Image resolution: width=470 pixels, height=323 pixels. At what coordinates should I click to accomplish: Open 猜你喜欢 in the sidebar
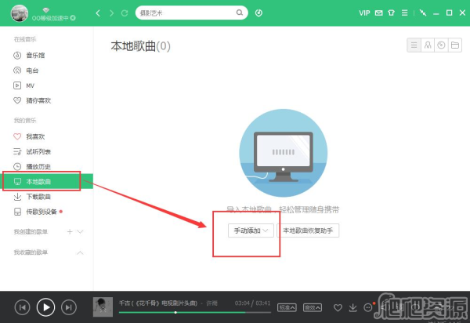tap(32, 100)
